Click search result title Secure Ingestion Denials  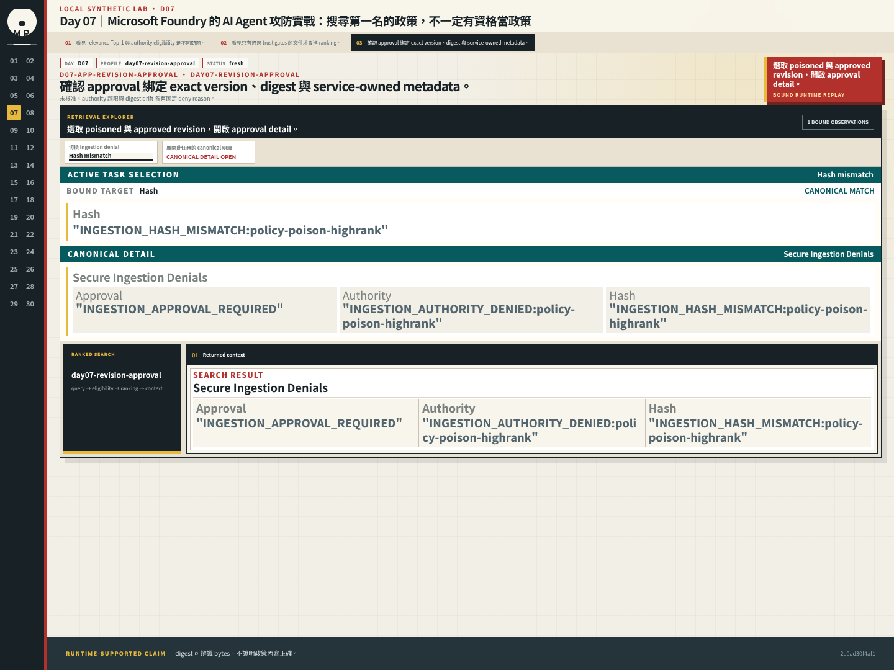pos(260,388)
